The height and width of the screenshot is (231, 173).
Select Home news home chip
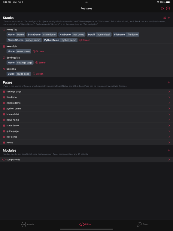point(19,51)
